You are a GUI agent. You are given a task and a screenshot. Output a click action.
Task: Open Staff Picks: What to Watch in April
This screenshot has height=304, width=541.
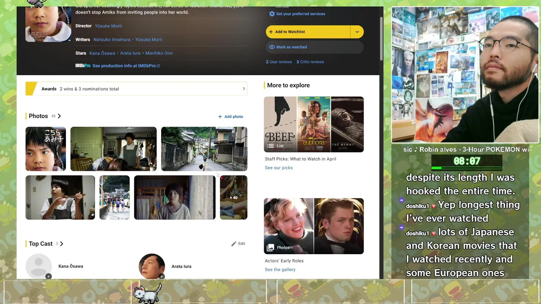click(x=301, y=159)
